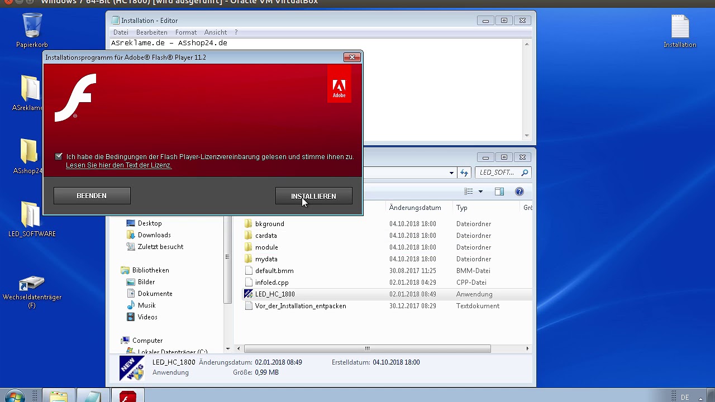Close the Flash Player installer window
This screenshot has width=715, height=402.
(352, 57)
